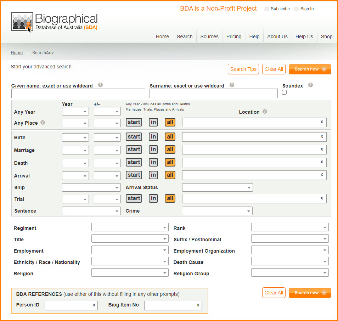Open the Ethnicity / Race / Nationality dropdown

[130, 261]
